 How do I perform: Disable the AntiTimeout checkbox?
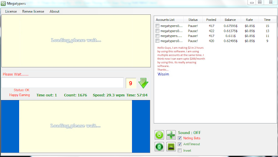[x=179, y=144]
